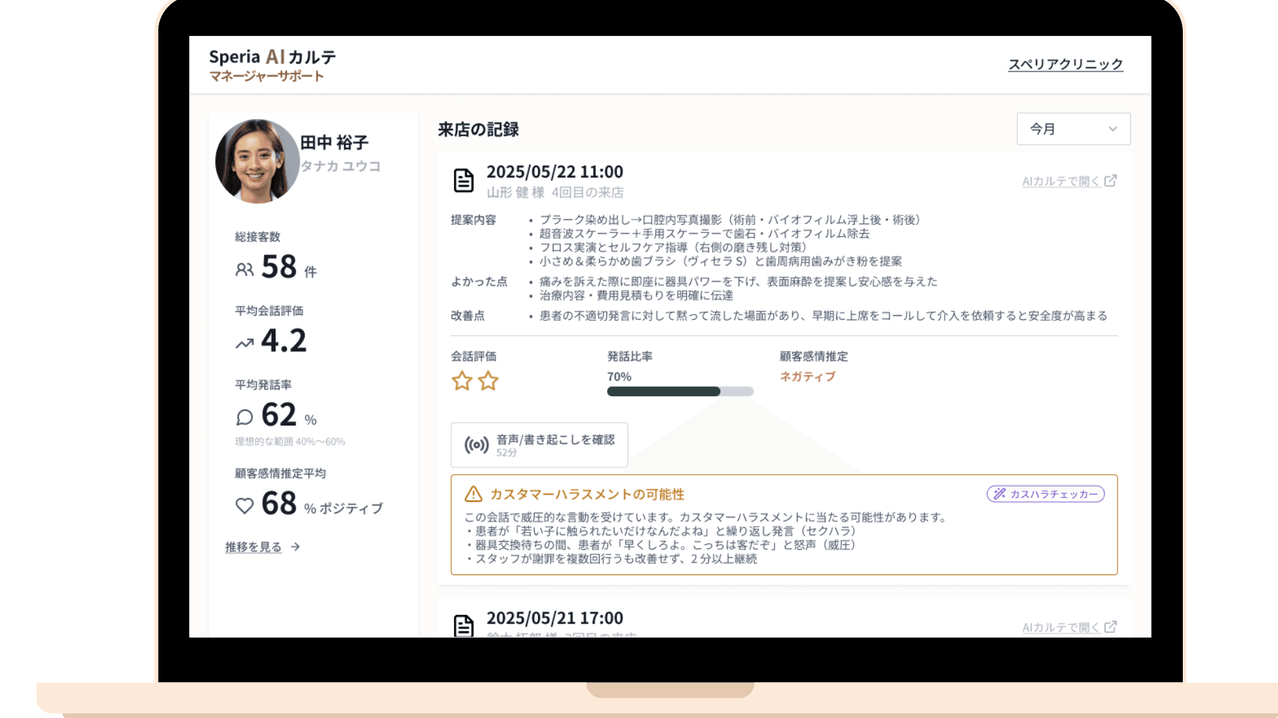This screenshot has height=718, width=1278.
Task: Open 音声/書き起こしを確認 button
Action: [539, 445]
